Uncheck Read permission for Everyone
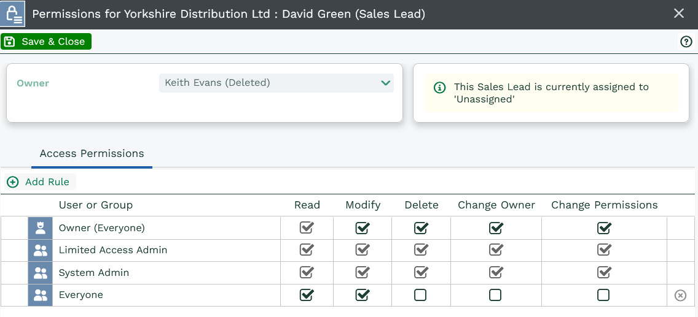The image size is (698, 317). 306,295
